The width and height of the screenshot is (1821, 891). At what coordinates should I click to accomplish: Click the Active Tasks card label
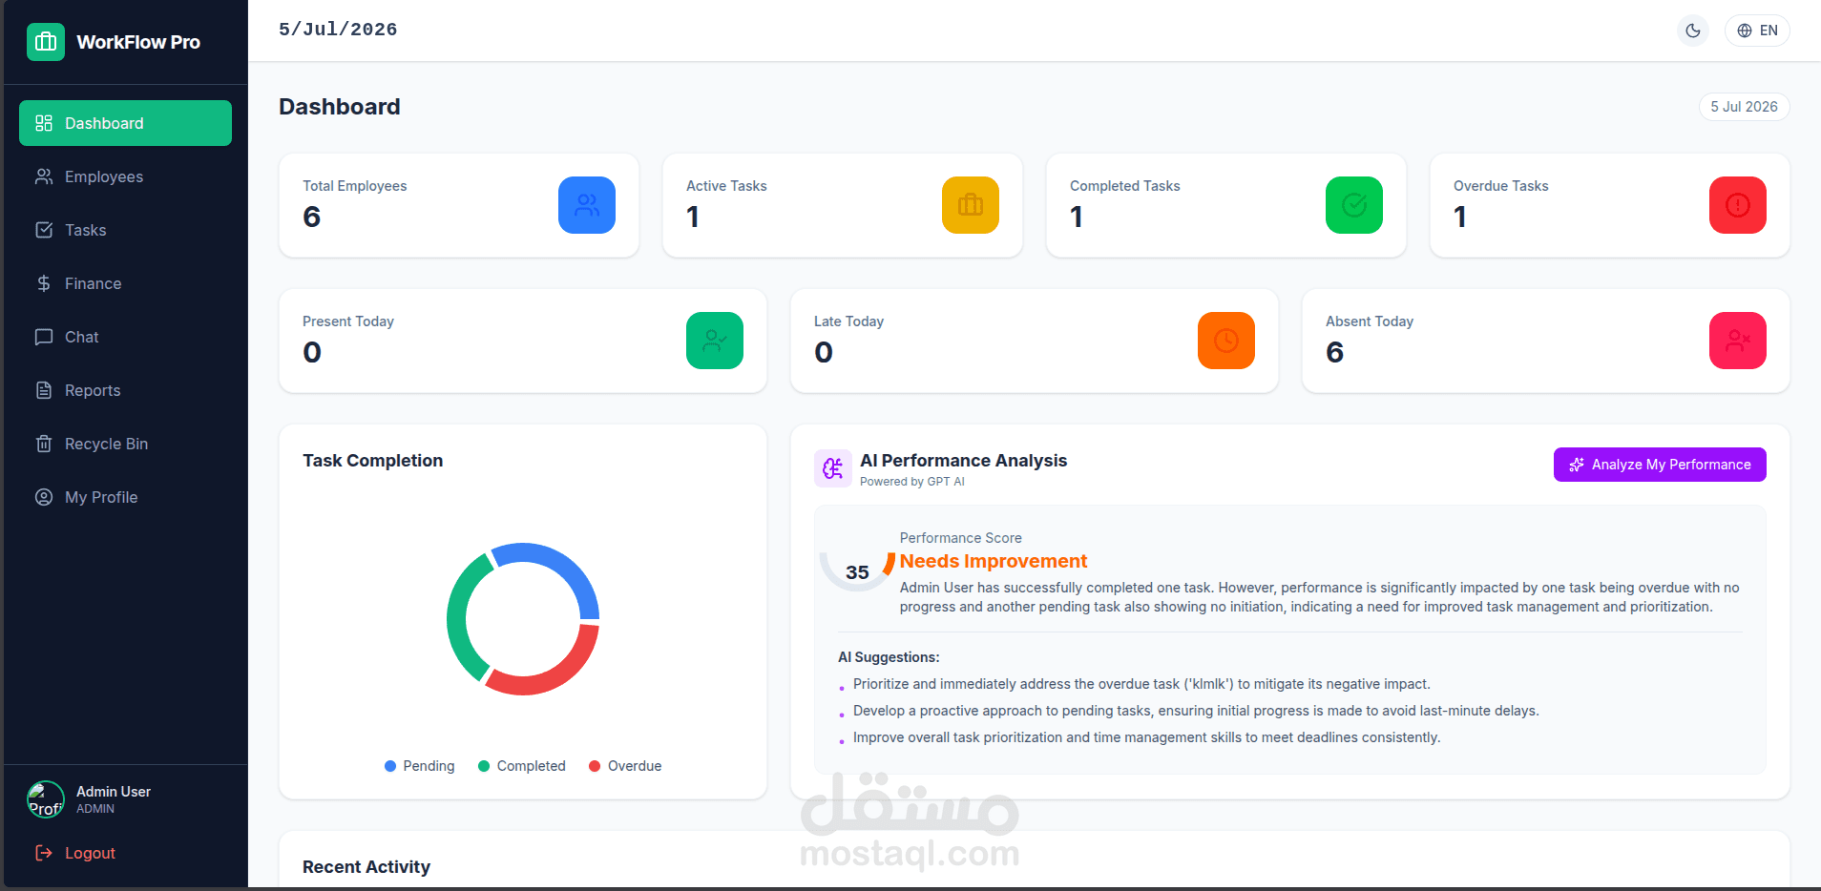(x=726, y=186)
